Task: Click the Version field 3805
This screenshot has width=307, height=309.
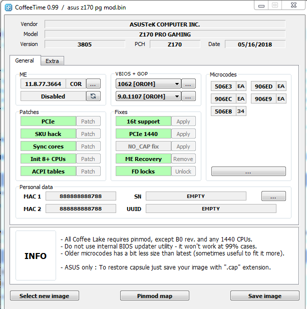Action: click(x=85, y=44)
